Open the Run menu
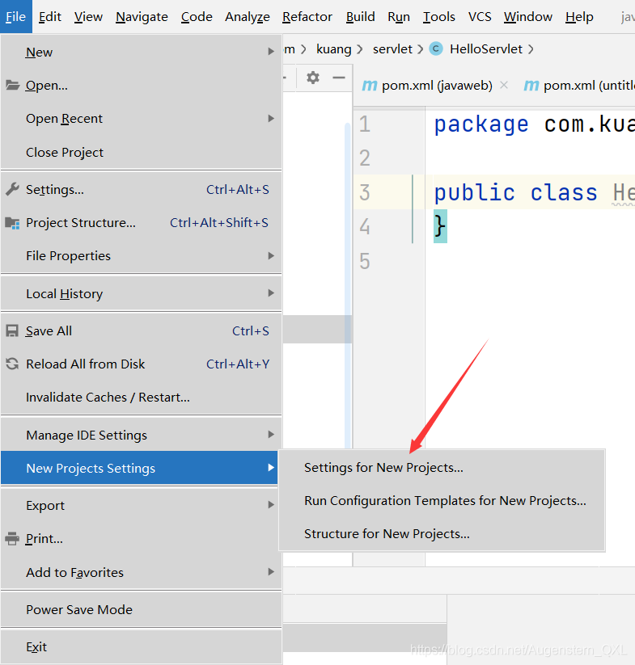Viewport: 635px width, 665px height. pyautogui.click(x=399, y=16)
